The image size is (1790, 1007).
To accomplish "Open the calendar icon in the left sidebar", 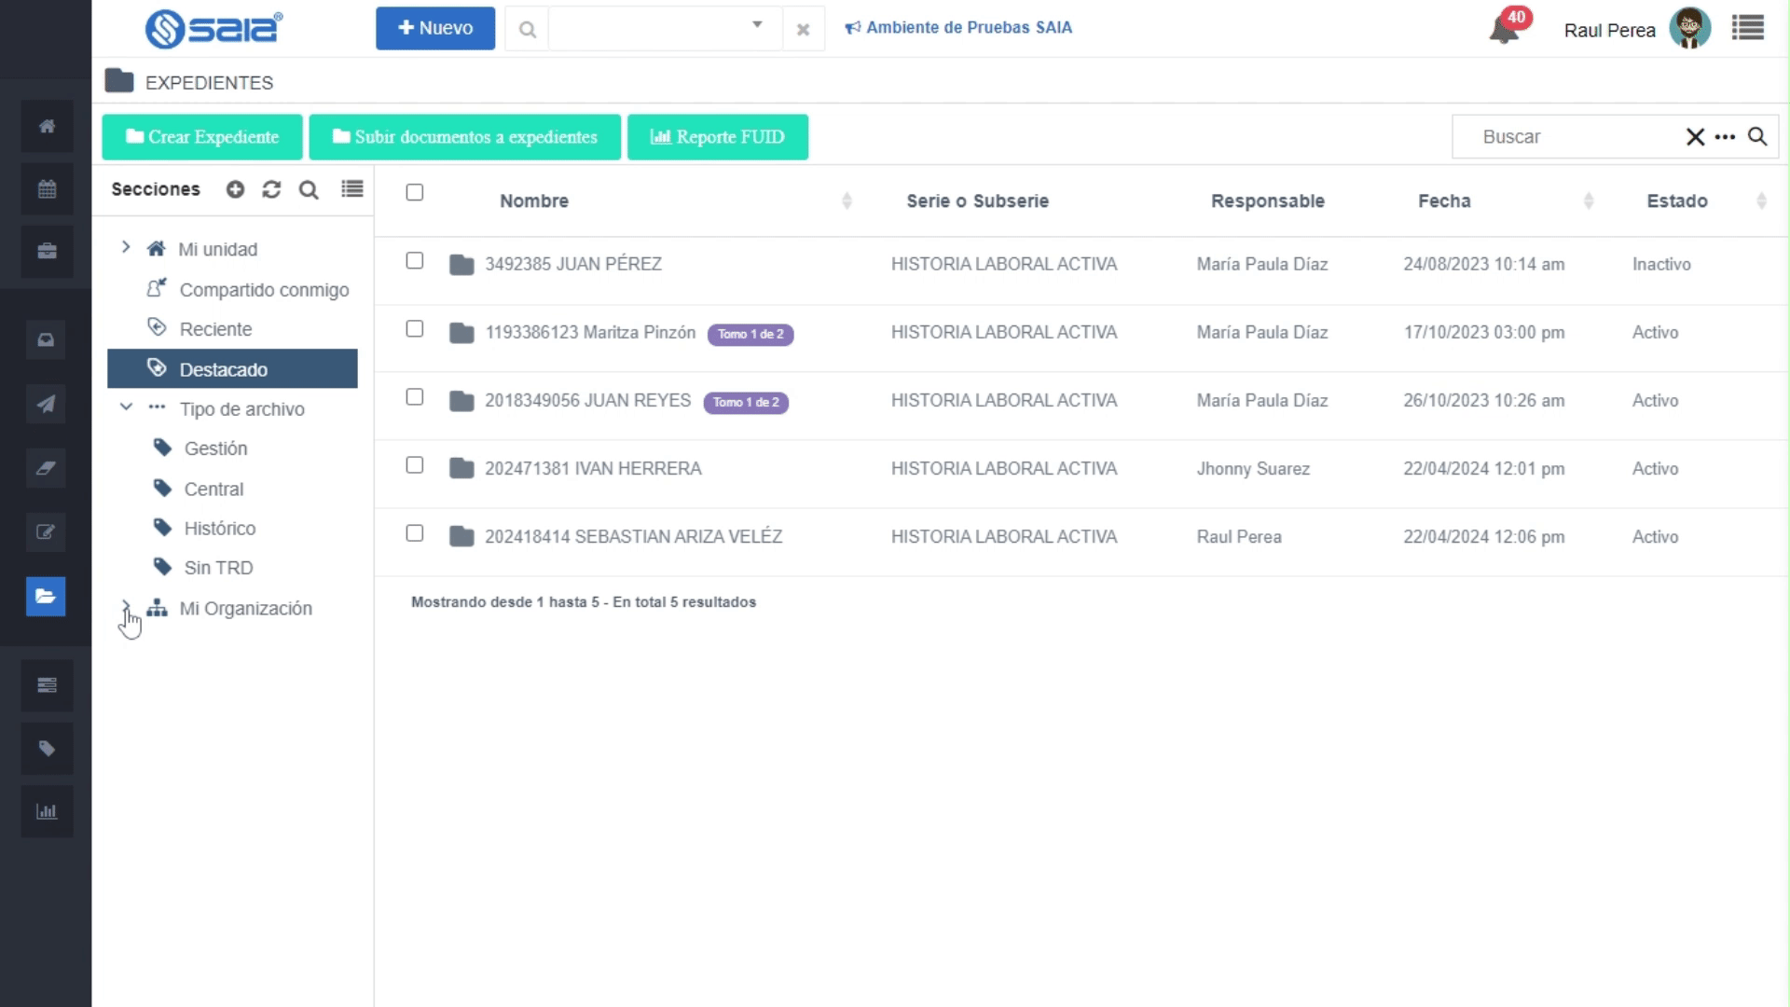I will pos(47,189).
